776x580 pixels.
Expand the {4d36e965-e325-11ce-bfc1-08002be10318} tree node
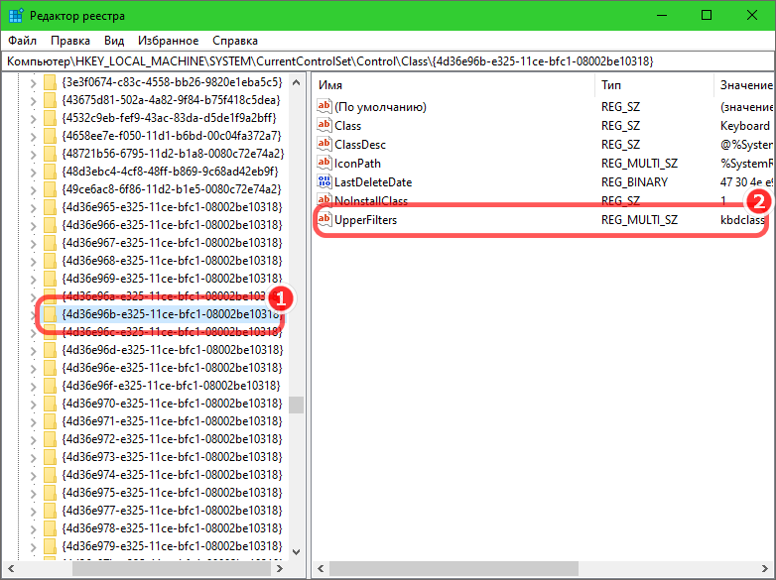point(33,206)
